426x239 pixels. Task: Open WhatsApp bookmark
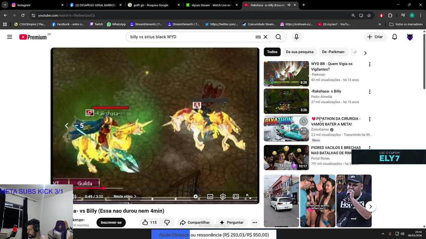coord(116,24)
